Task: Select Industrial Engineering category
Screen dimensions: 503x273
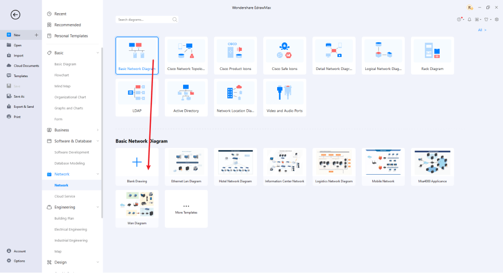Action: click(x=71, y=240)
